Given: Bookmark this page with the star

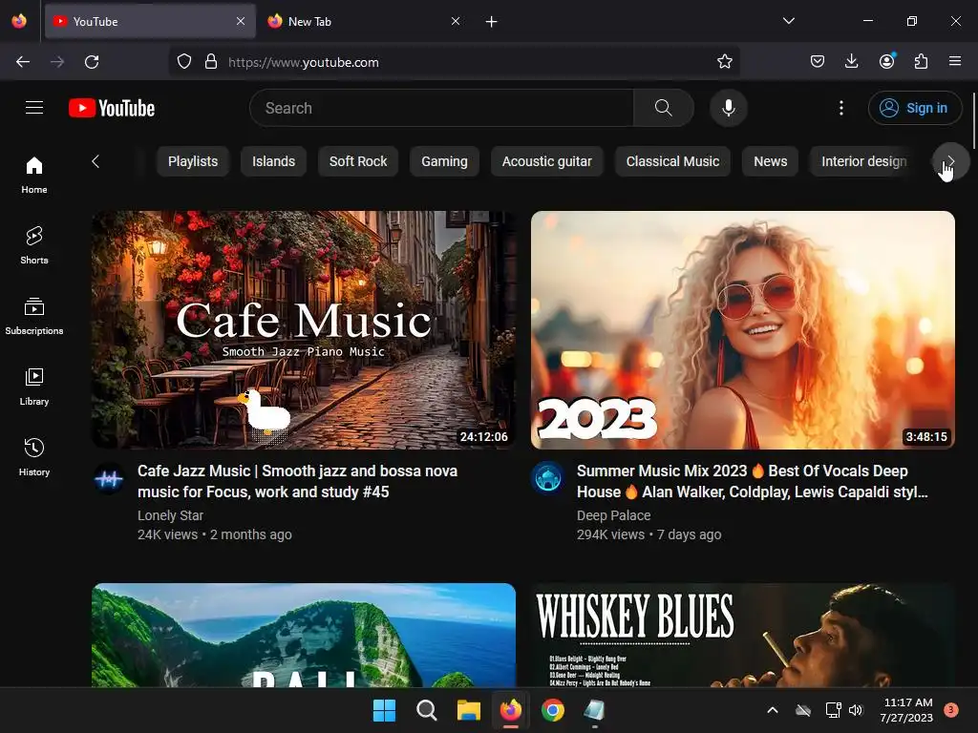Looking at the screenshot, I should pyautogui.click(x=724, y=62).
